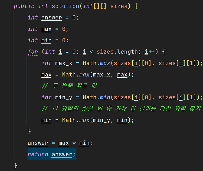The image size is (203, 171).
Task: Click the comment "// 두 변중 짧은 값"
Action: coord(69,86)
